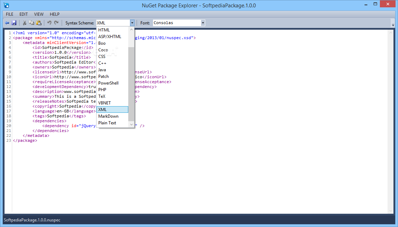Click the Redo arrow icon
This screenshot has width=398, height=227.
pyautogui.click(x=56, y=23)
